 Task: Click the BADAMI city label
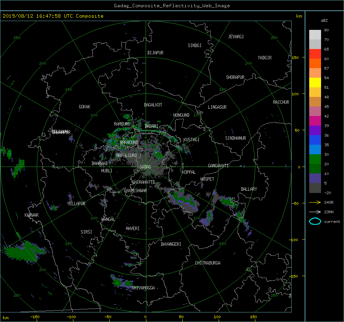151,126
